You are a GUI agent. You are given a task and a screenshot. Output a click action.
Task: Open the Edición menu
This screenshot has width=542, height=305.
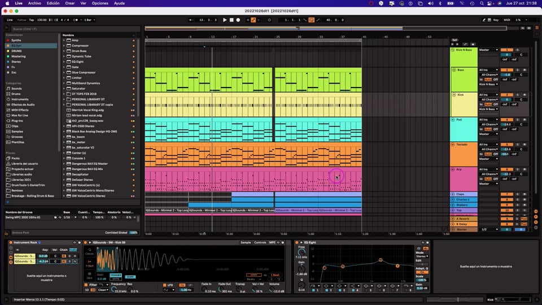pos(53,3)
